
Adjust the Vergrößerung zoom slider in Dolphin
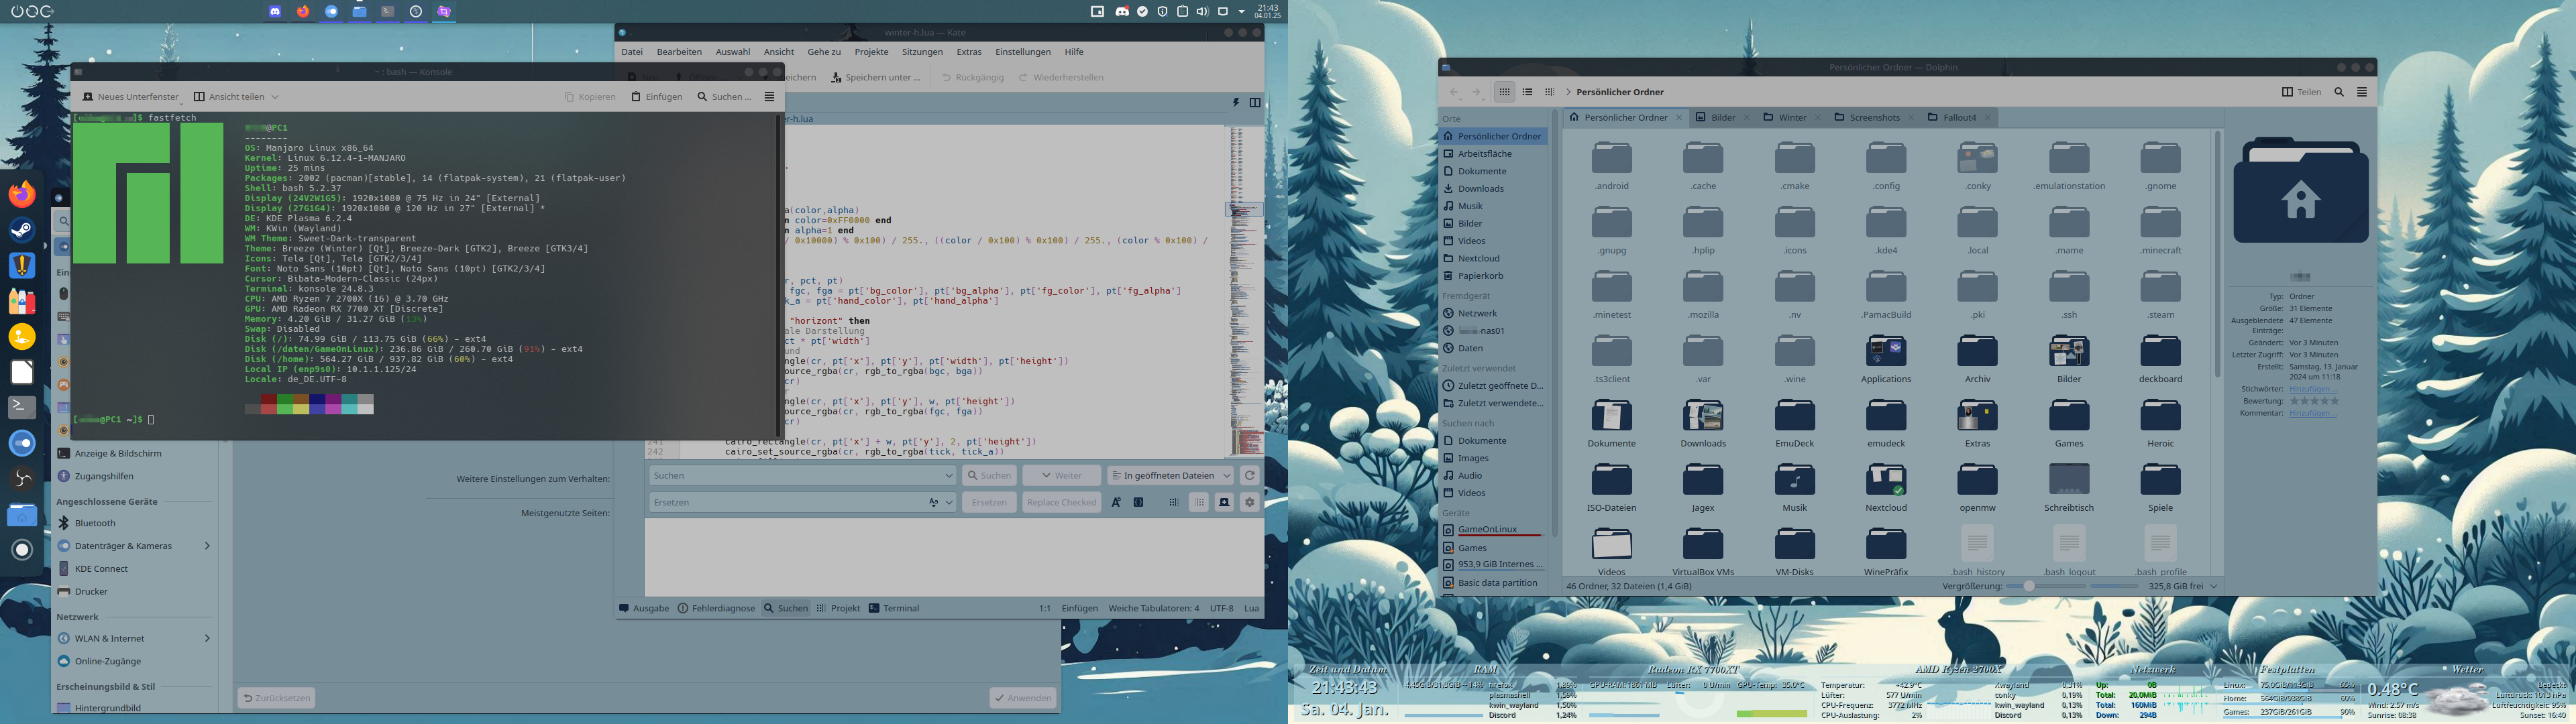click(2030, 587)
